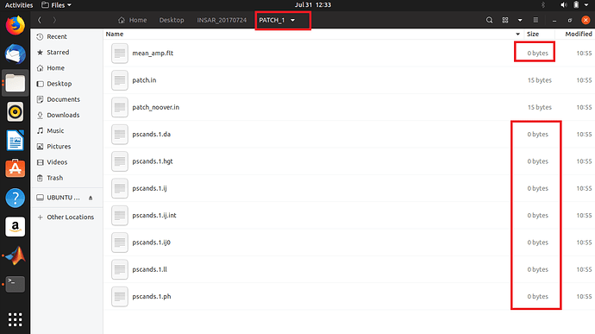Image resolution: width=595 pixels, height=334 pixels.
Task: Go to Desktop in the path bar
Action: pyautogui.click(x=172, y=20)
